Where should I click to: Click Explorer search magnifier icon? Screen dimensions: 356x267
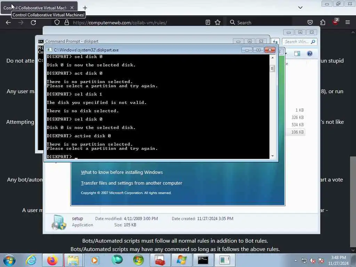tap(313, 42)
